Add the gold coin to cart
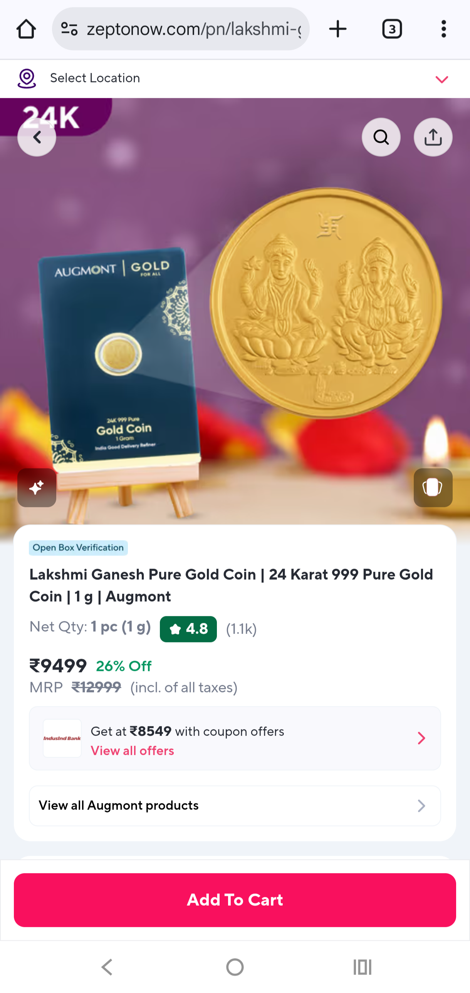 coord(235,900)
